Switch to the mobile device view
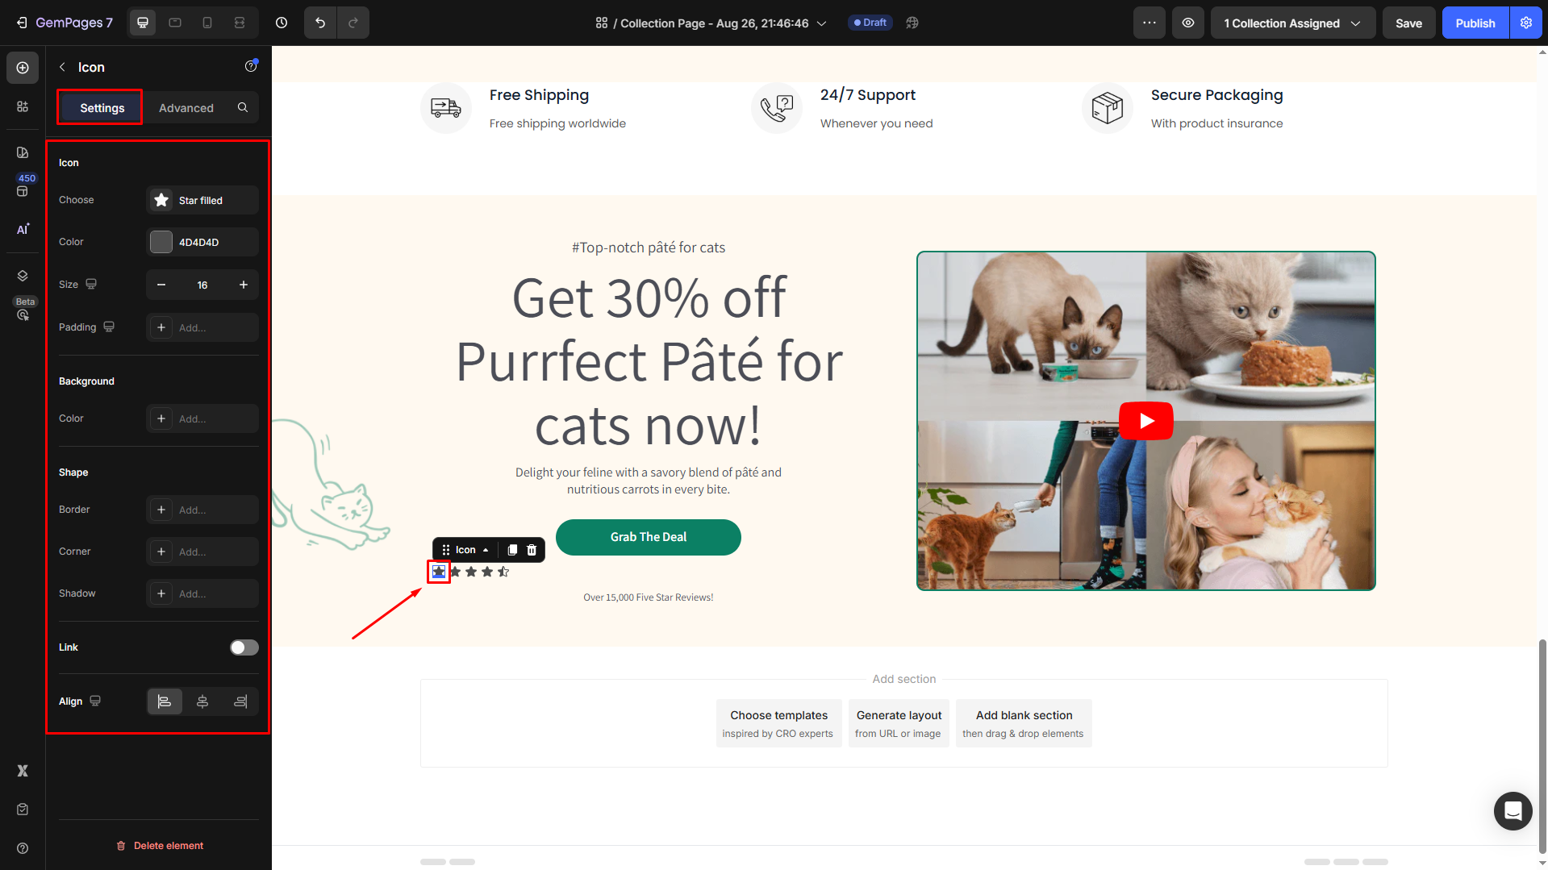Screen dimensions: 1548x870 point(207,23)
